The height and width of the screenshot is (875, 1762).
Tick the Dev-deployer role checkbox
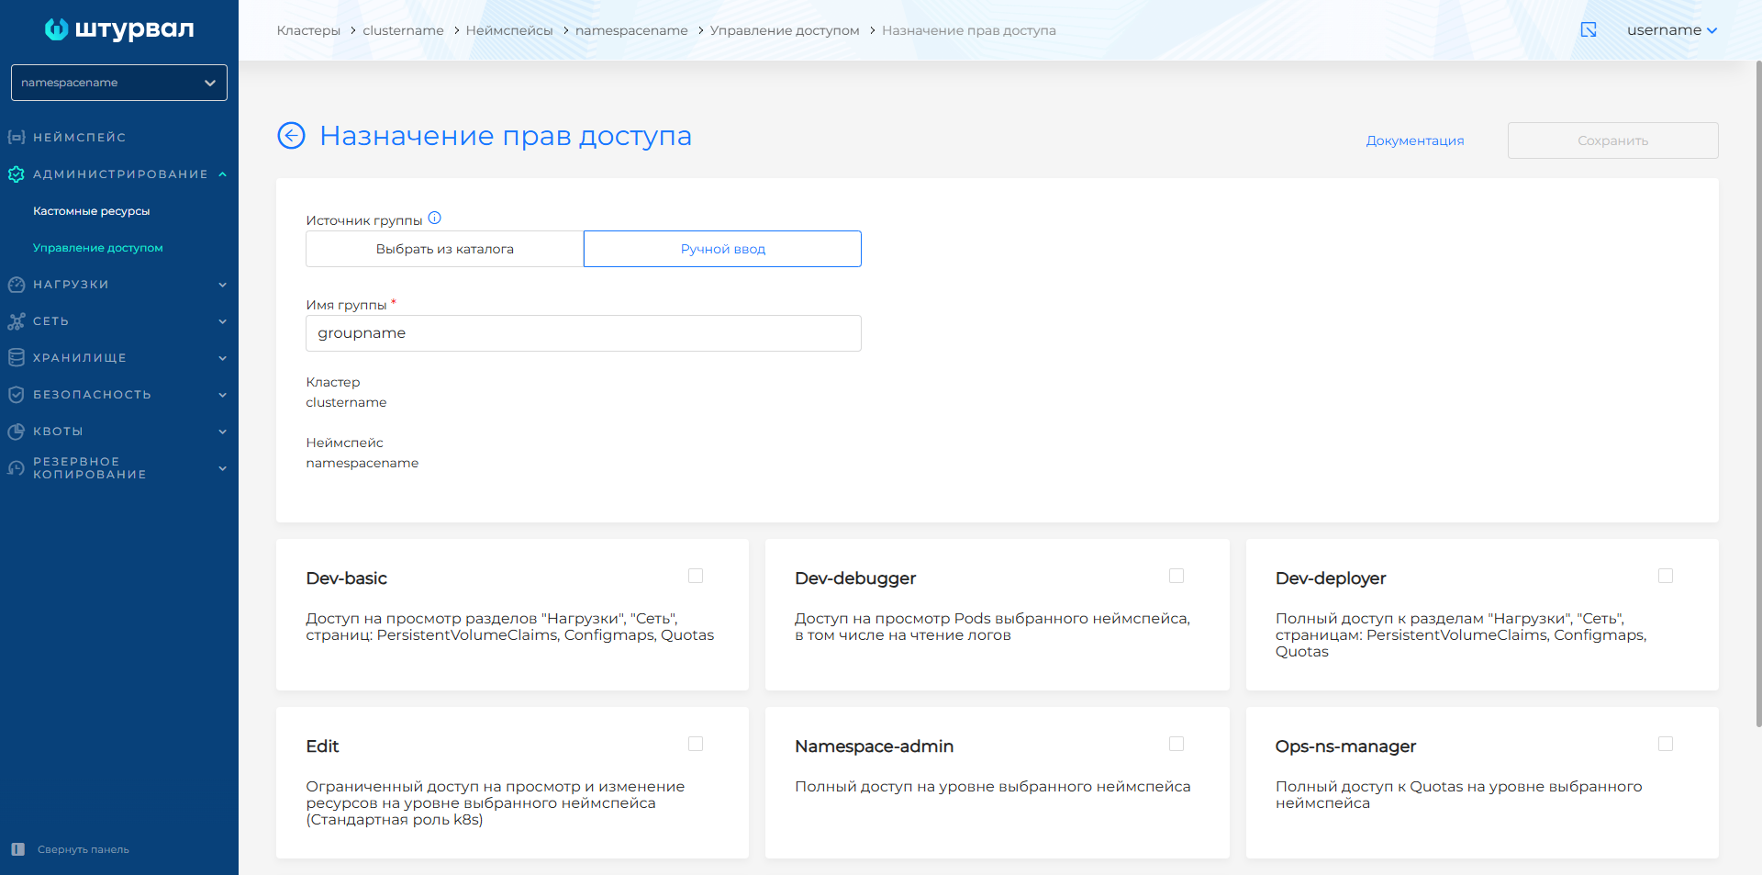[x=1666, y=576]
